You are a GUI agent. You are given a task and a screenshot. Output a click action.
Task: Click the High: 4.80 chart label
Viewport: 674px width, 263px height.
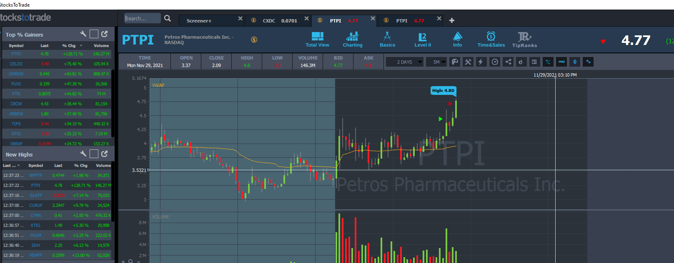[x=443, y=91]
